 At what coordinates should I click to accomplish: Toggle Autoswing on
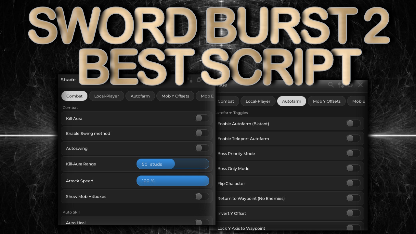[201, 148]
